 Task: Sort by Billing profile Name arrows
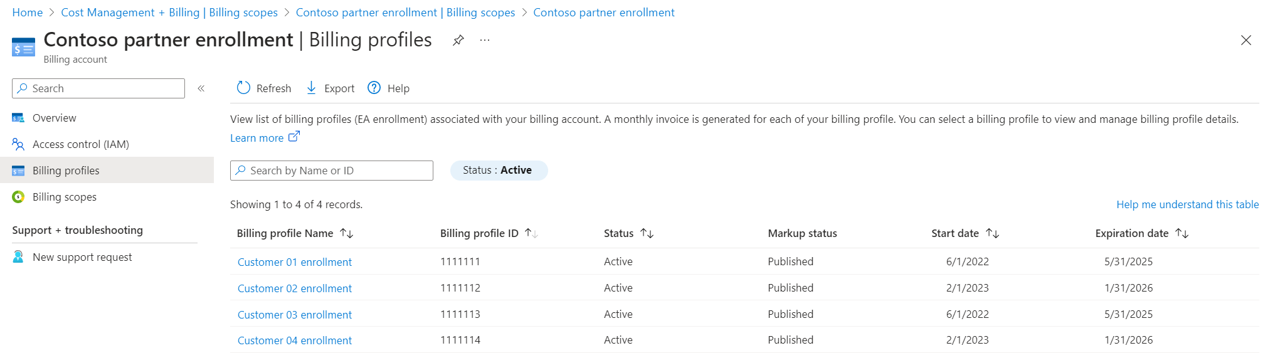(347, 233)
